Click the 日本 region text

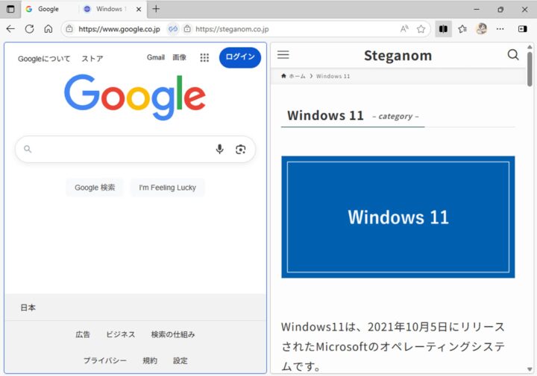click(x=28, y=308)
